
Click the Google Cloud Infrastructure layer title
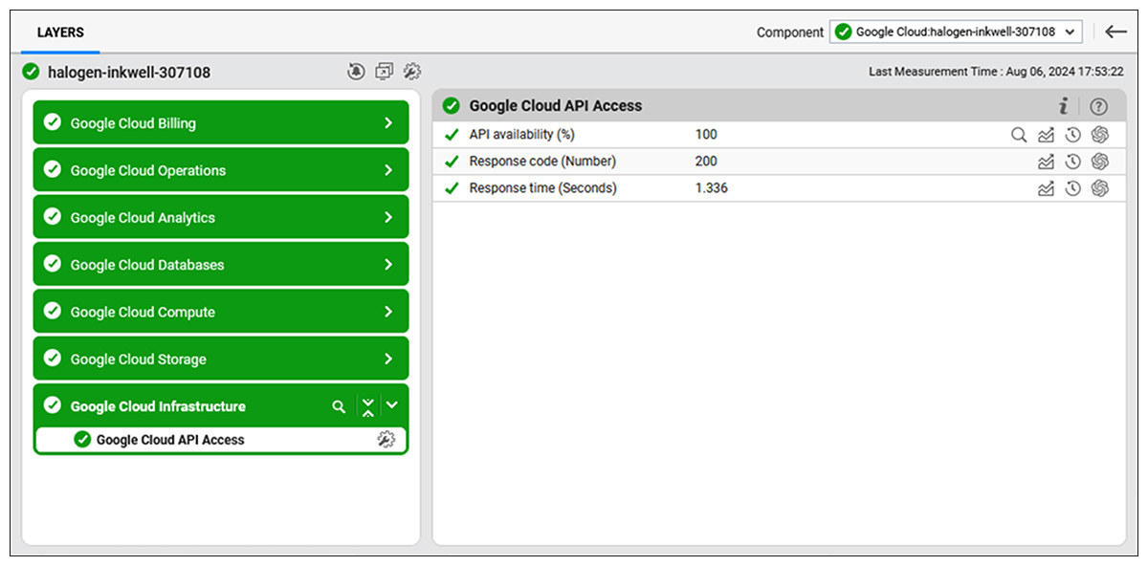pos(158,406)
